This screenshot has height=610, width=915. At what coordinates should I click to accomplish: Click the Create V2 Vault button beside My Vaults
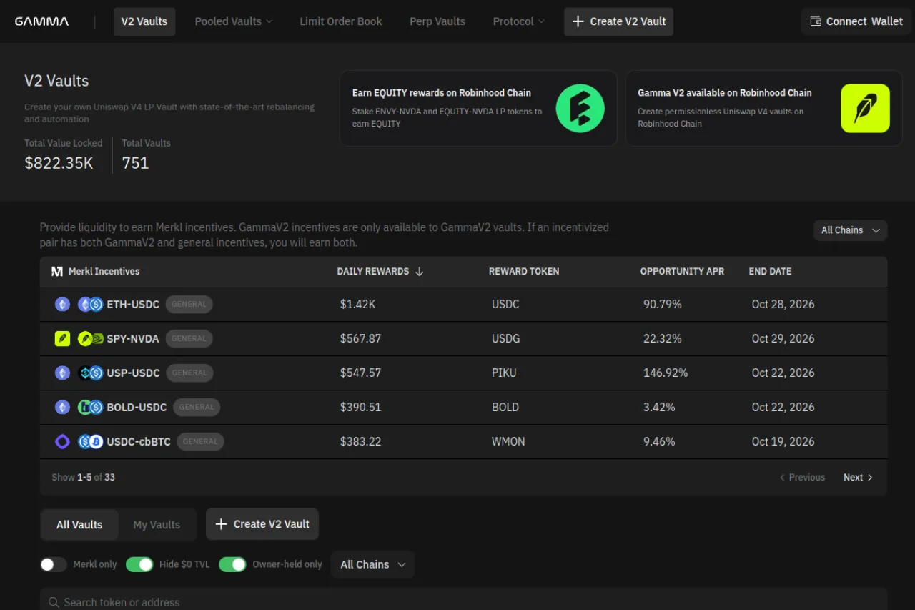[x=262, y=524]
